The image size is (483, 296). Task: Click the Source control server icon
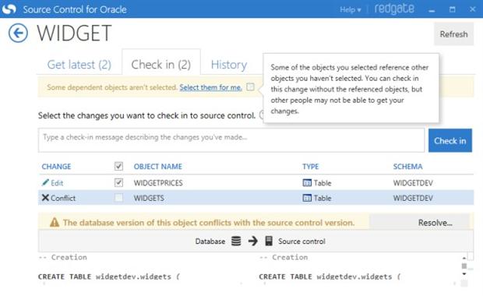[x=269, y=241]
